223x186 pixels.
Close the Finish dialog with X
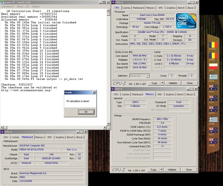[x=94, y=92]
